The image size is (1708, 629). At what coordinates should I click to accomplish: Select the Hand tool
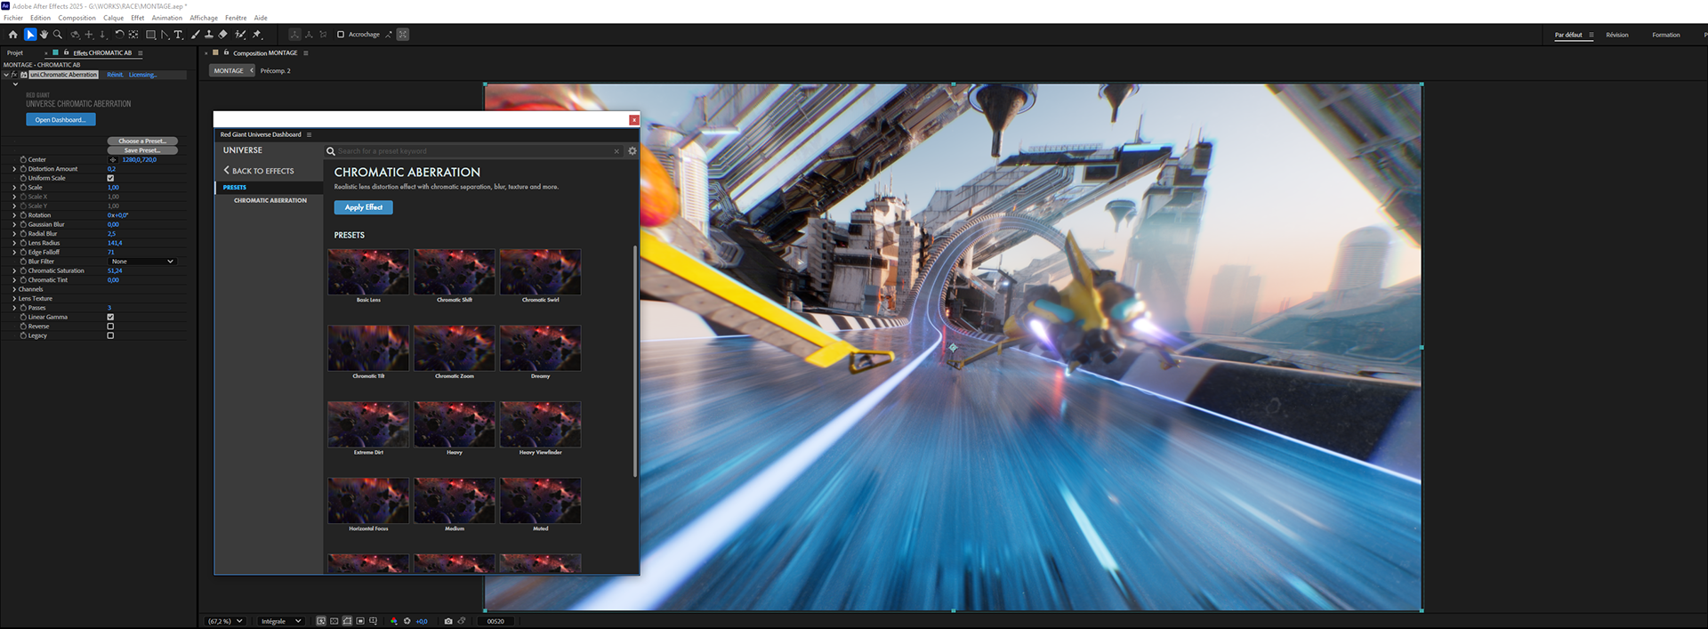click(x=44, y=35)
